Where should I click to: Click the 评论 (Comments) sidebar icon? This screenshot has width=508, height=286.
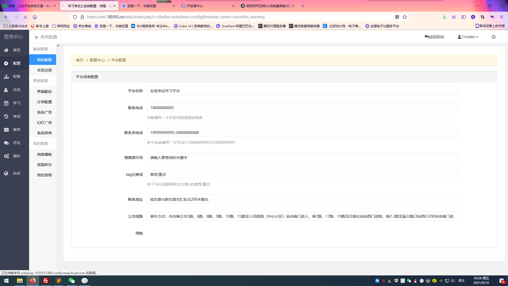[x=14, y=143]
